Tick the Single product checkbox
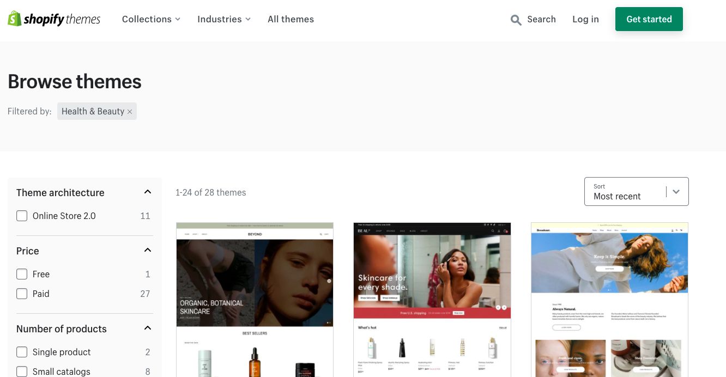Viewport: 726px width, 377px height. [x=22, y=352]
